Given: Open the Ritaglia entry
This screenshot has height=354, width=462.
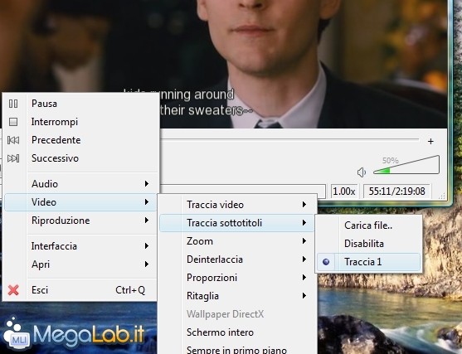Looking at the screenshot, I should (237, 296).
